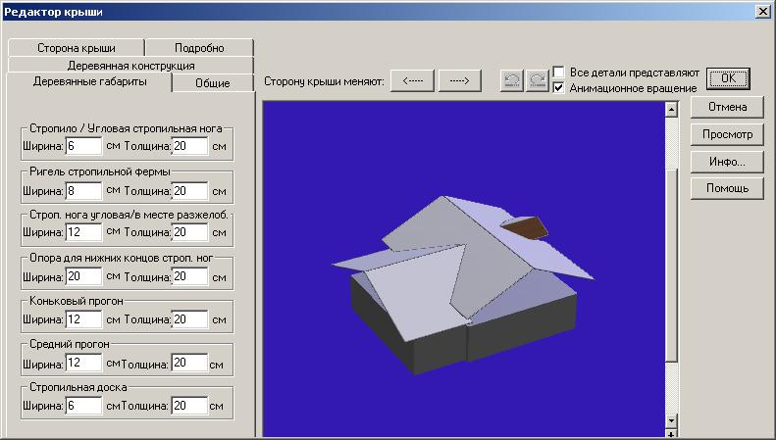The height and width of the screenshot is (440, 776).
Task: Switch to the Сторона крыши tab
Action: [77, 48]
